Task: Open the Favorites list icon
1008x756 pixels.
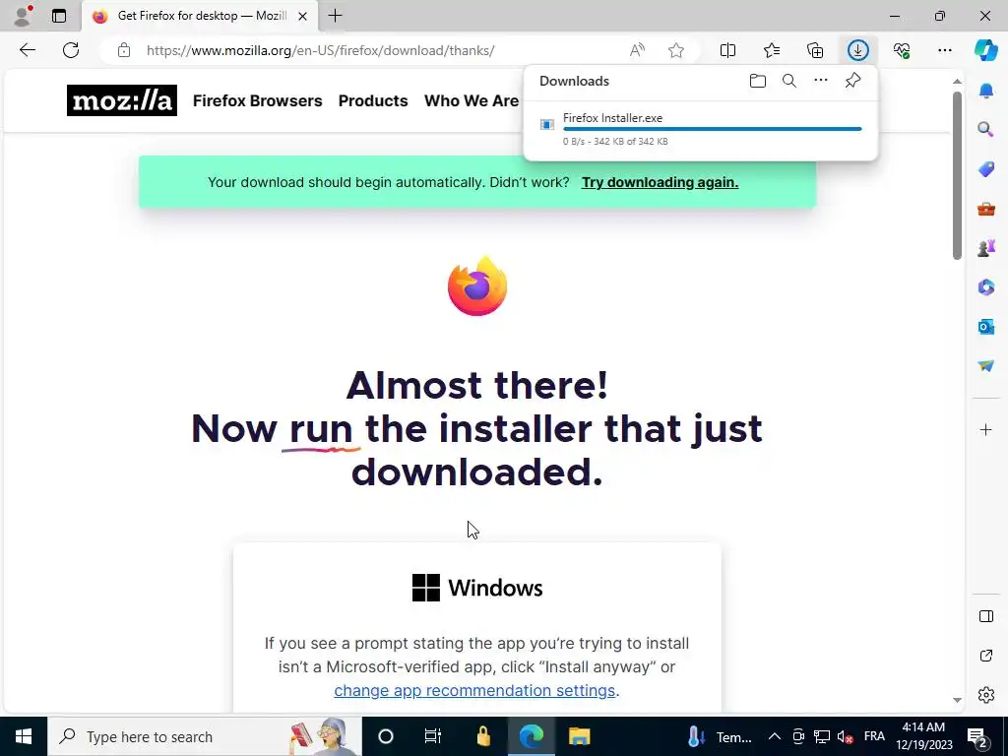Action: coord(772,50)
